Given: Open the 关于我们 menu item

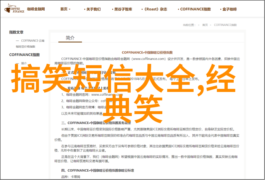Looking at the screenshot, I should pos(92,9).
